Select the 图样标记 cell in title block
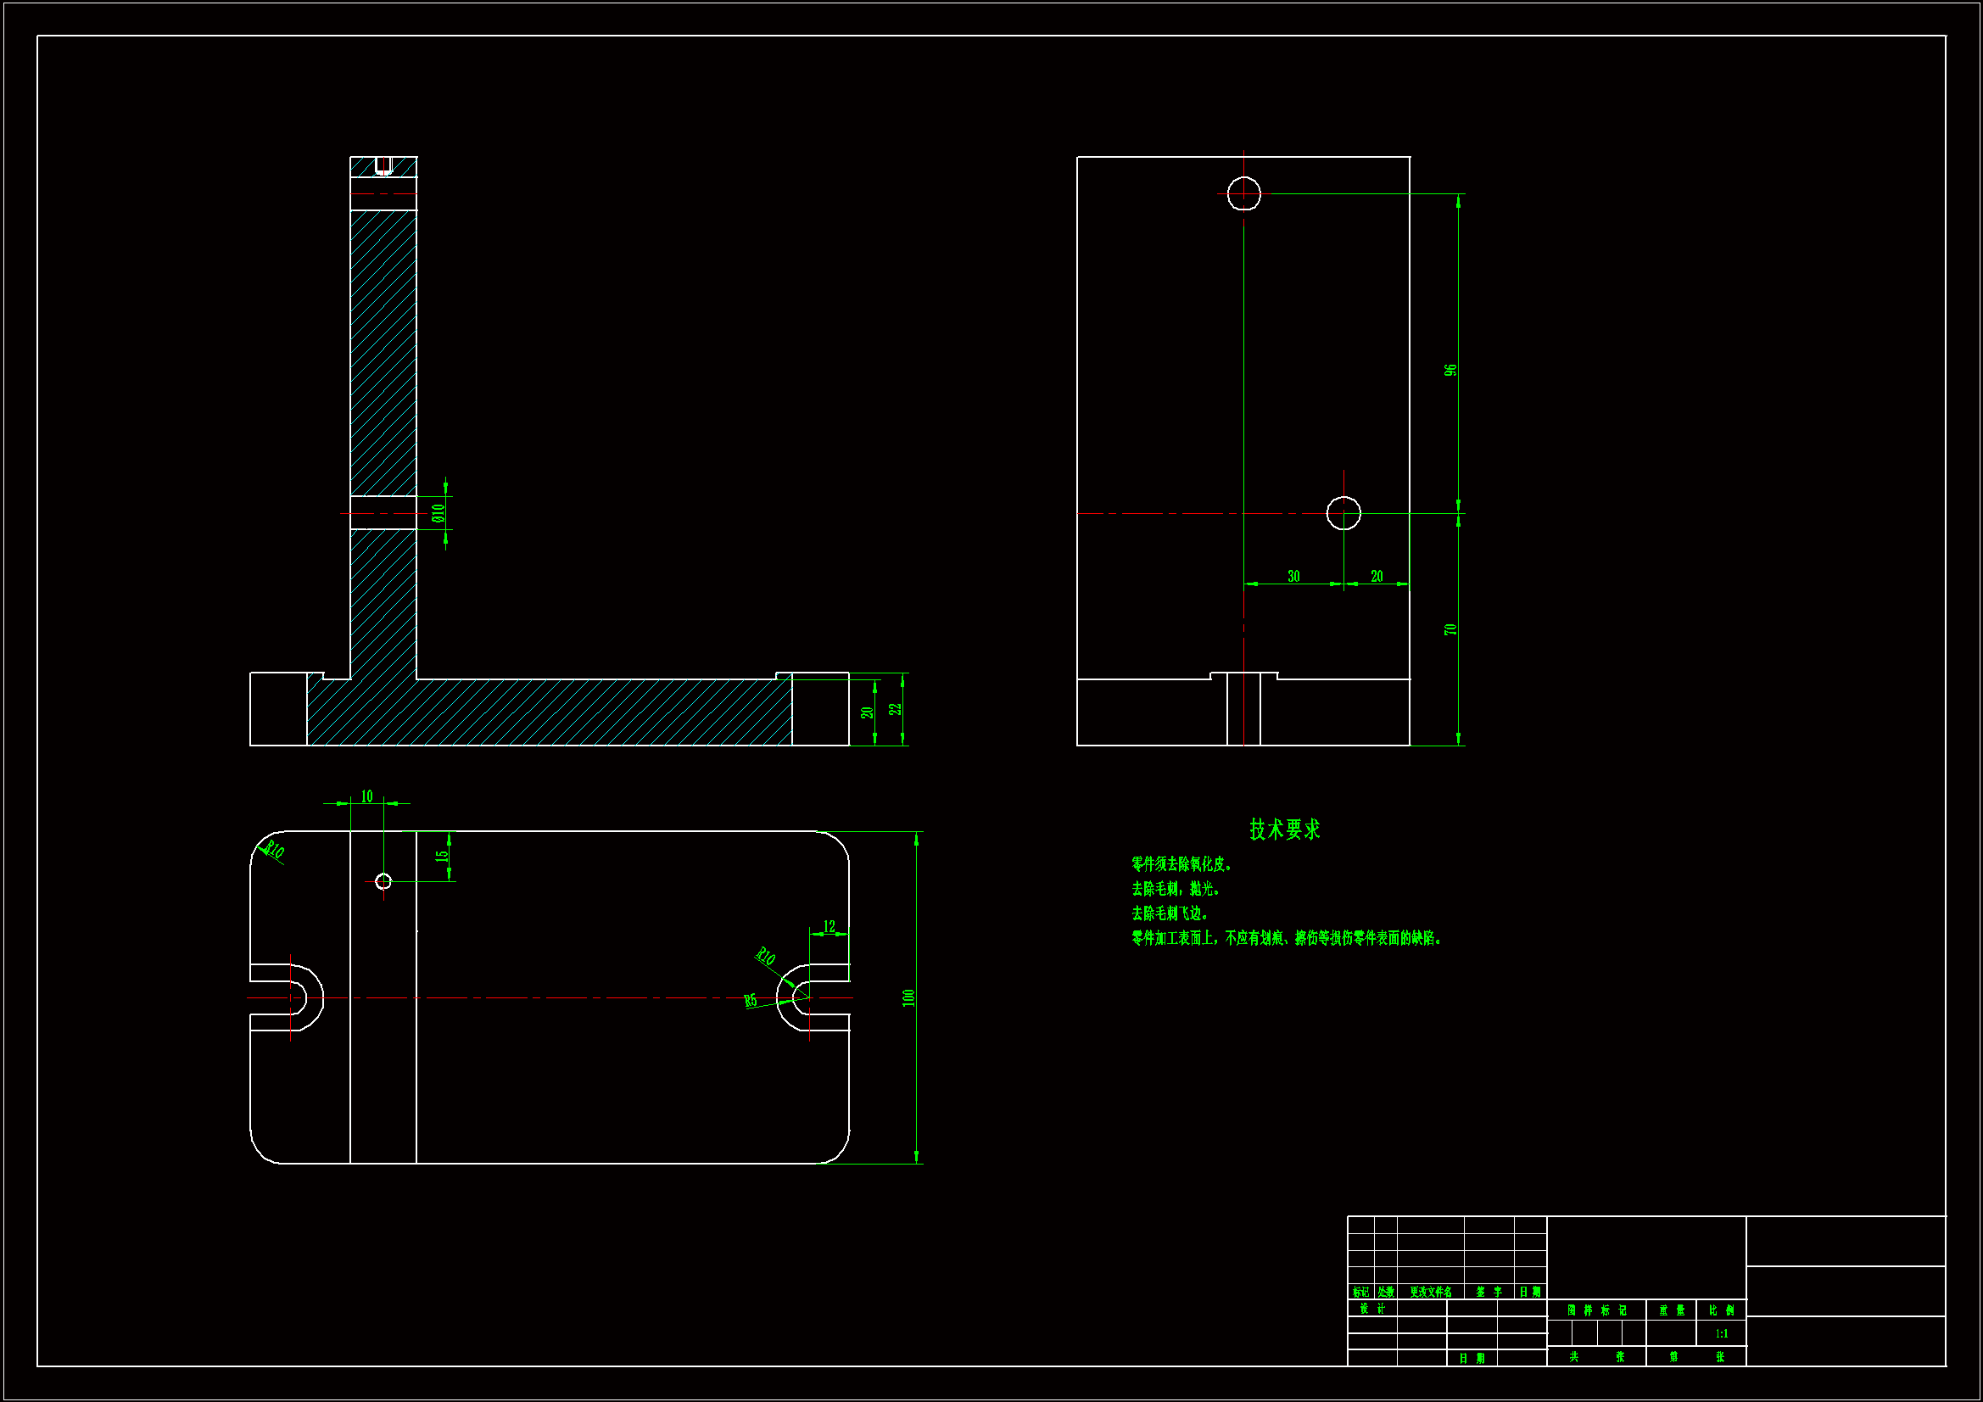 pos(1596,1310)
